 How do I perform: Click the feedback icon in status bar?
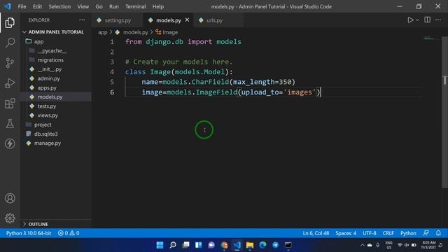426,233
